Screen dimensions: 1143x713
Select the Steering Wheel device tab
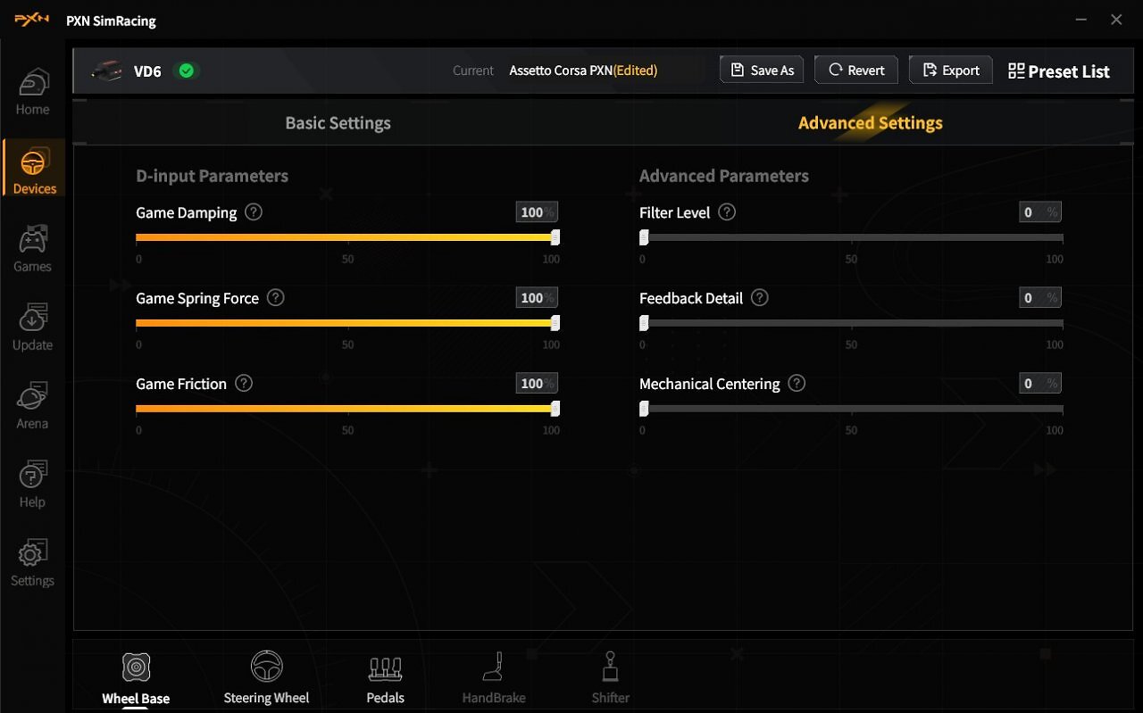(x=266, y=678)
